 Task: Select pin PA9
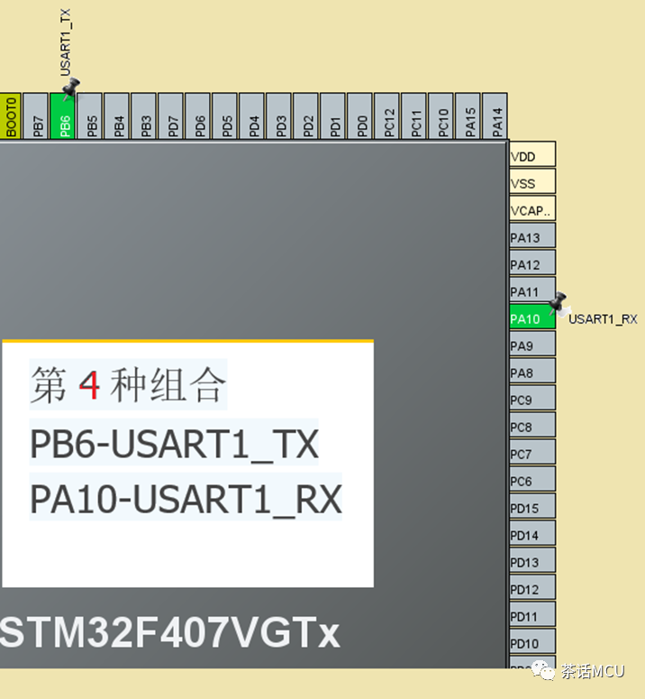[x=532, y=344]
